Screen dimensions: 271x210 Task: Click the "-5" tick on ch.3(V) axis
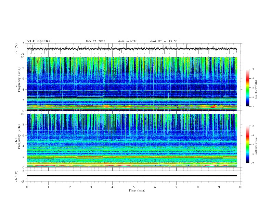tap(23, 182)
